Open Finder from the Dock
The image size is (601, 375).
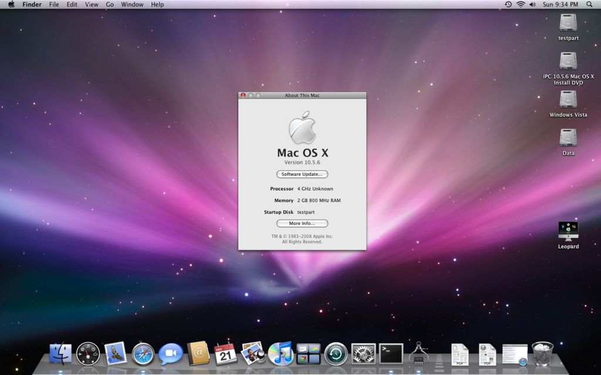[x=60, y=353]
